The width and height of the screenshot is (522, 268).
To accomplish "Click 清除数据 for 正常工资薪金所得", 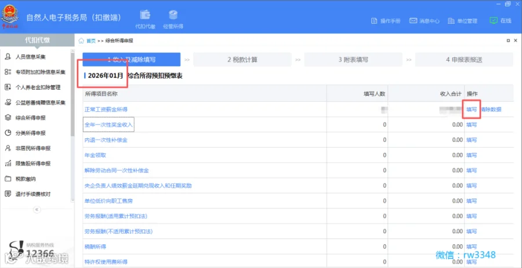I will tap(491, 109).
